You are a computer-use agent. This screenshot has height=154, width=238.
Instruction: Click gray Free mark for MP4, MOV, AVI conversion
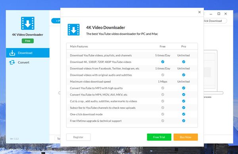tap(163, 94)
